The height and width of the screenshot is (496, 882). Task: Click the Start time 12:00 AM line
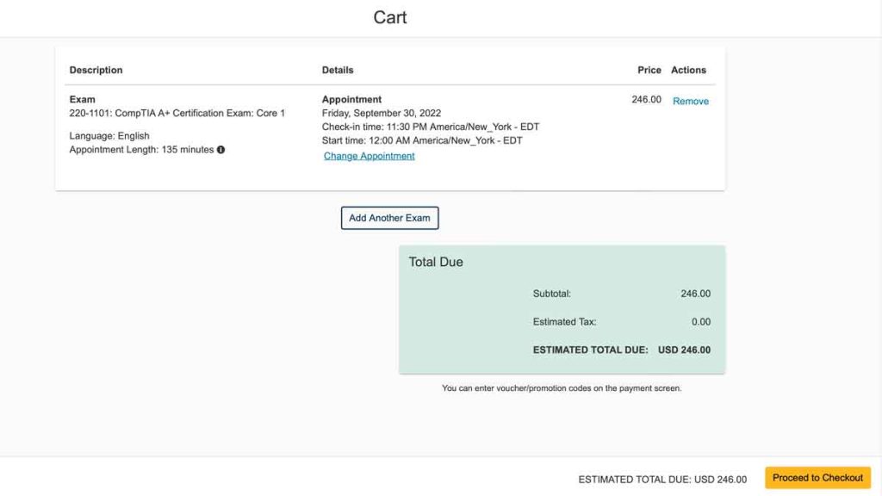[421, 140]
